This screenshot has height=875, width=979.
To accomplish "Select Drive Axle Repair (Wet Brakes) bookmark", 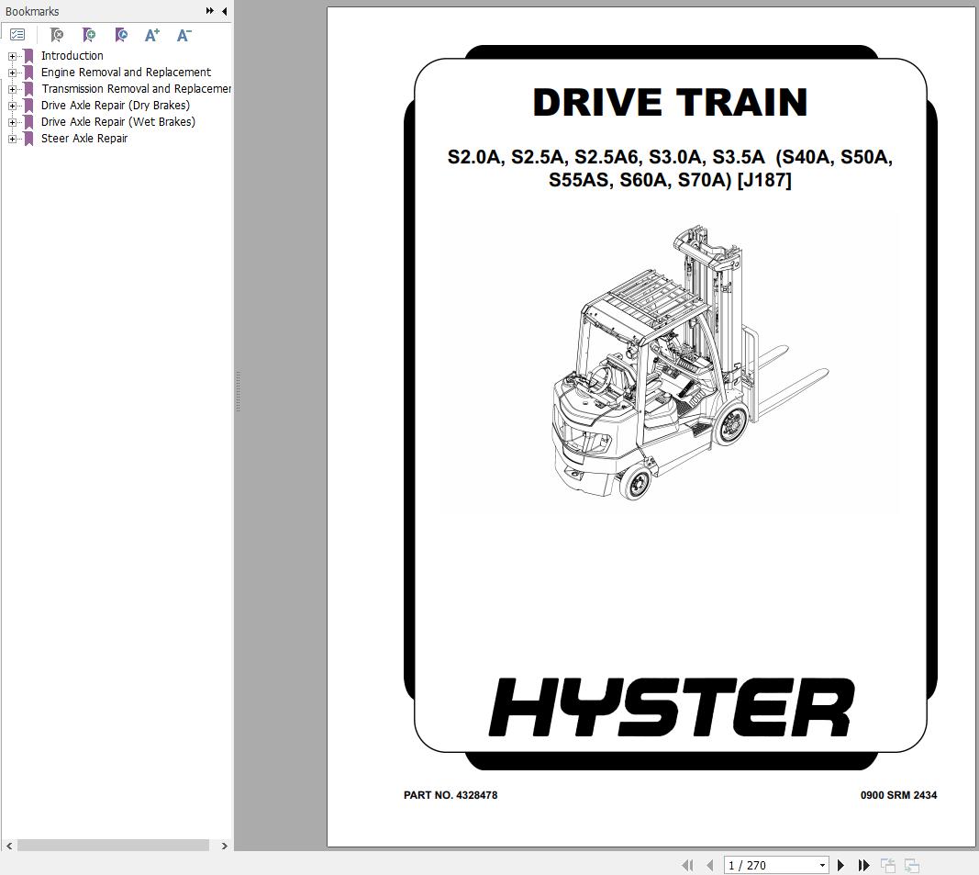I will [117, 122].
